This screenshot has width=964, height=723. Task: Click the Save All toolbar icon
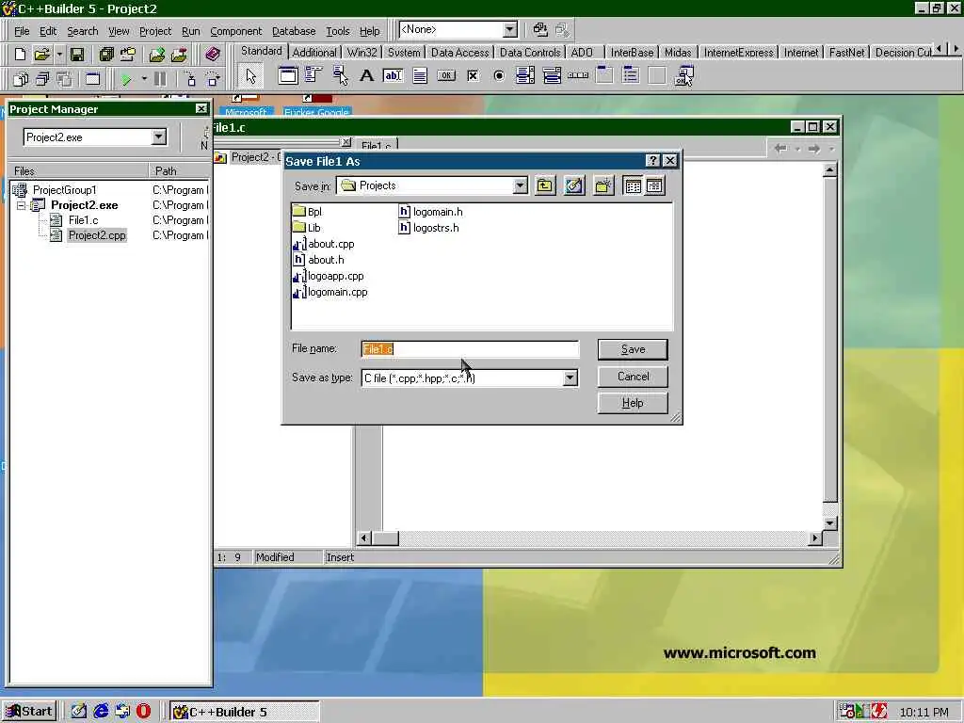tap(106, 54)
